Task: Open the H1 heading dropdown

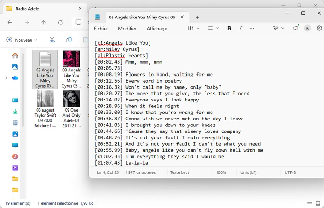Action: (193, 28)
